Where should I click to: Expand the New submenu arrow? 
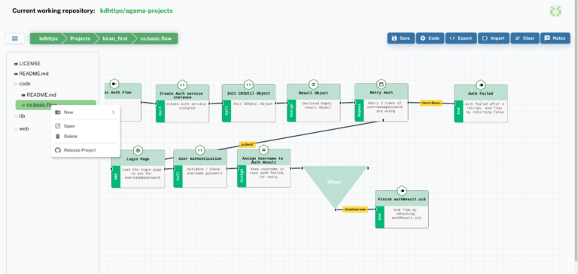tap(113, 112)
